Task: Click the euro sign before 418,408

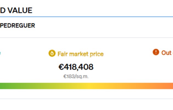Action: click(x=61, y=67)
